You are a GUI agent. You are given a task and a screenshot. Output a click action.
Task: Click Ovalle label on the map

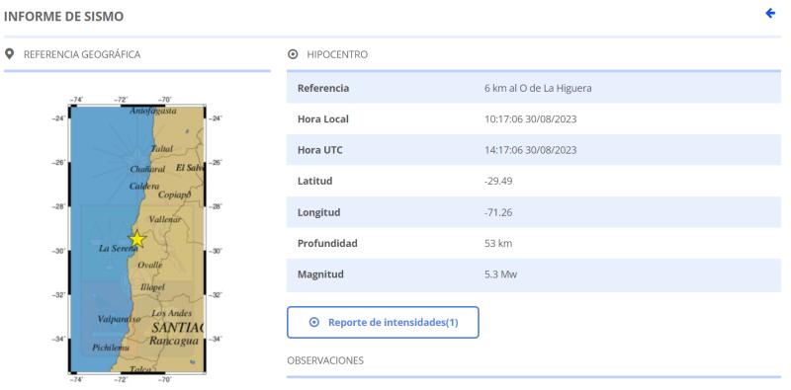coord(150,265)
